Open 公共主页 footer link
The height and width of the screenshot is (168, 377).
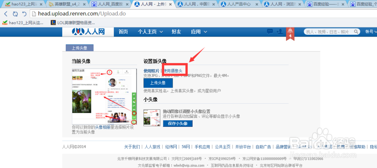[x=223, y=147]
